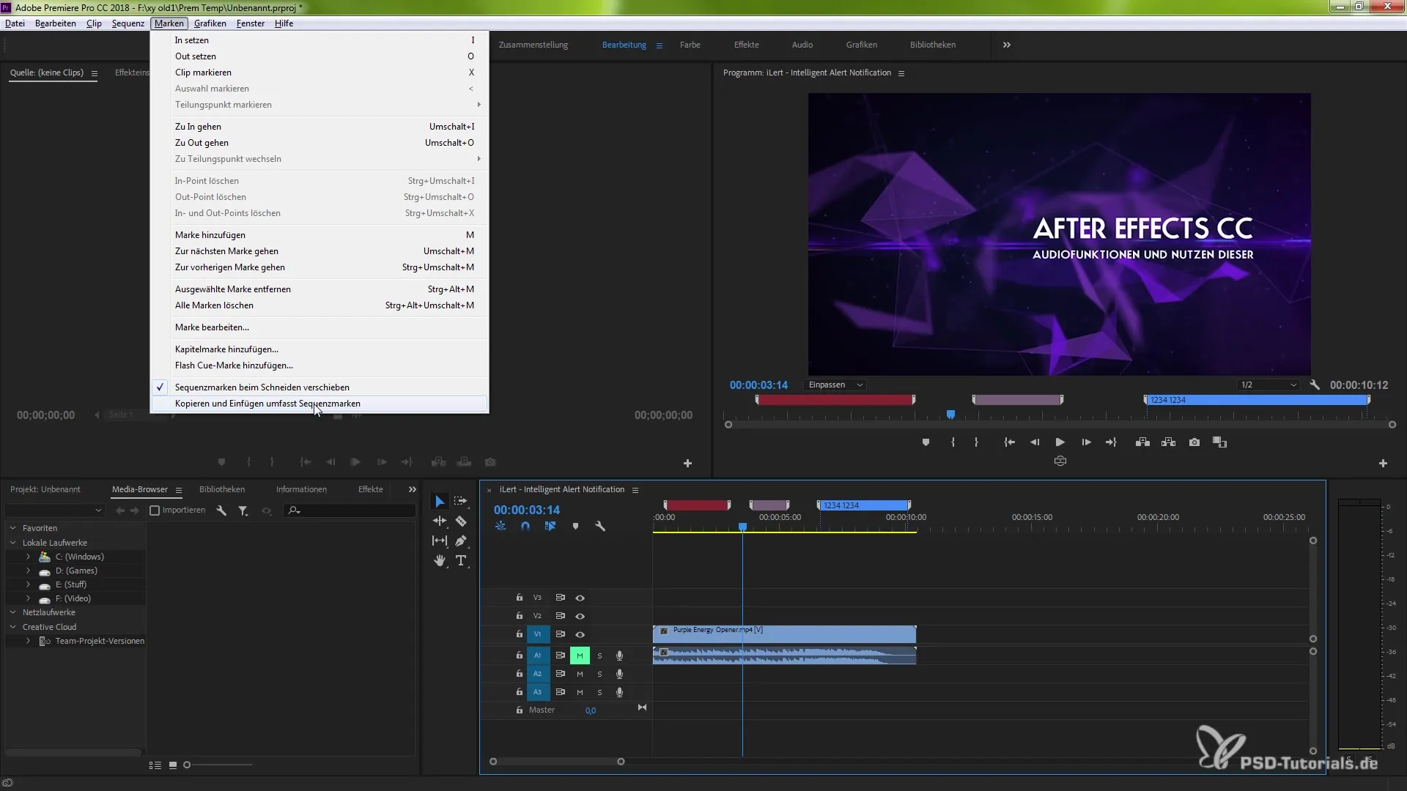Viewport: 1407px width, 791px height.
Task: Click the Lift button in Program monitor
Action: click(1142, 442)
